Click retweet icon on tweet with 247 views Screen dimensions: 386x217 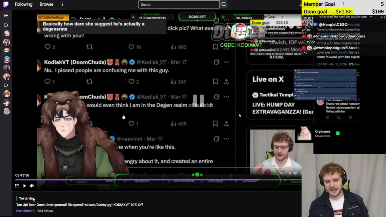coord(89,82)
